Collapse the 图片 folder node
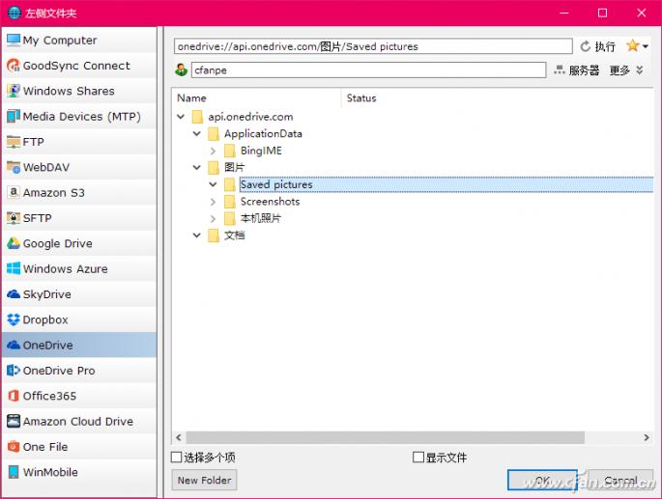Image resolution: width=662 pixels, height=499 pixels. click(197, 167)
